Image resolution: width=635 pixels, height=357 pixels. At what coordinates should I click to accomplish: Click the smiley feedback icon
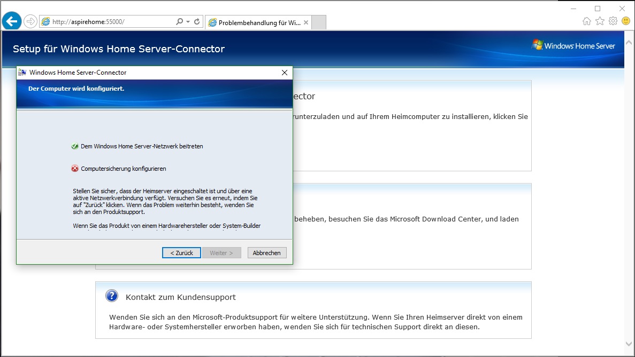625,21
